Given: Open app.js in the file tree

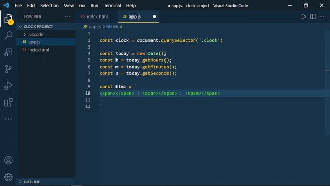Looking at the screenshot, I should [46, 42].
